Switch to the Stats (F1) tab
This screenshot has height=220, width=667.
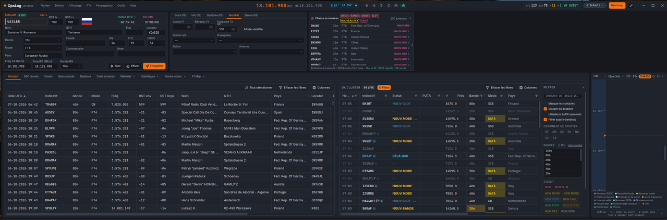point(180,15)
